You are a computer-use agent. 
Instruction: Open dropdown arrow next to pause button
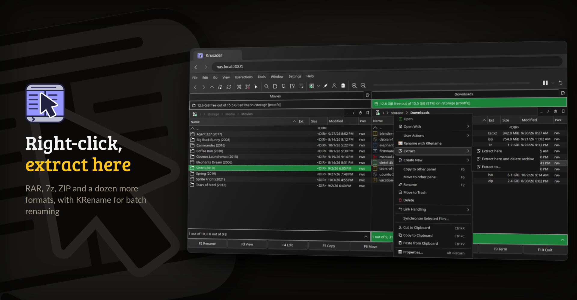pyautogui.click(x=553, y=83)
